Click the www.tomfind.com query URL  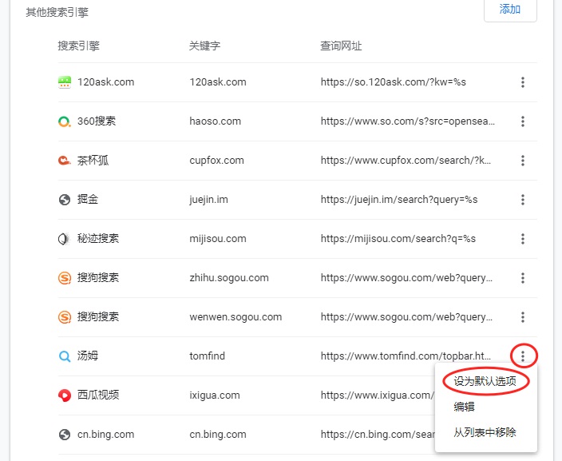tap(406, 356)
